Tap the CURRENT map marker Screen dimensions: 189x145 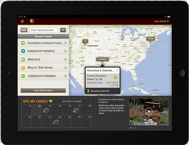[x=102, y=60]
